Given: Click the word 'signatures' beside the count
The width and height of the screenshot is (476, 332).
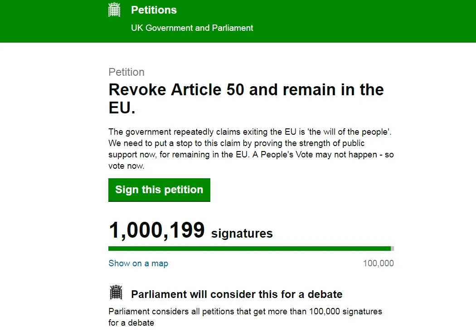Looking at the screenshot, I should point(242,234).
